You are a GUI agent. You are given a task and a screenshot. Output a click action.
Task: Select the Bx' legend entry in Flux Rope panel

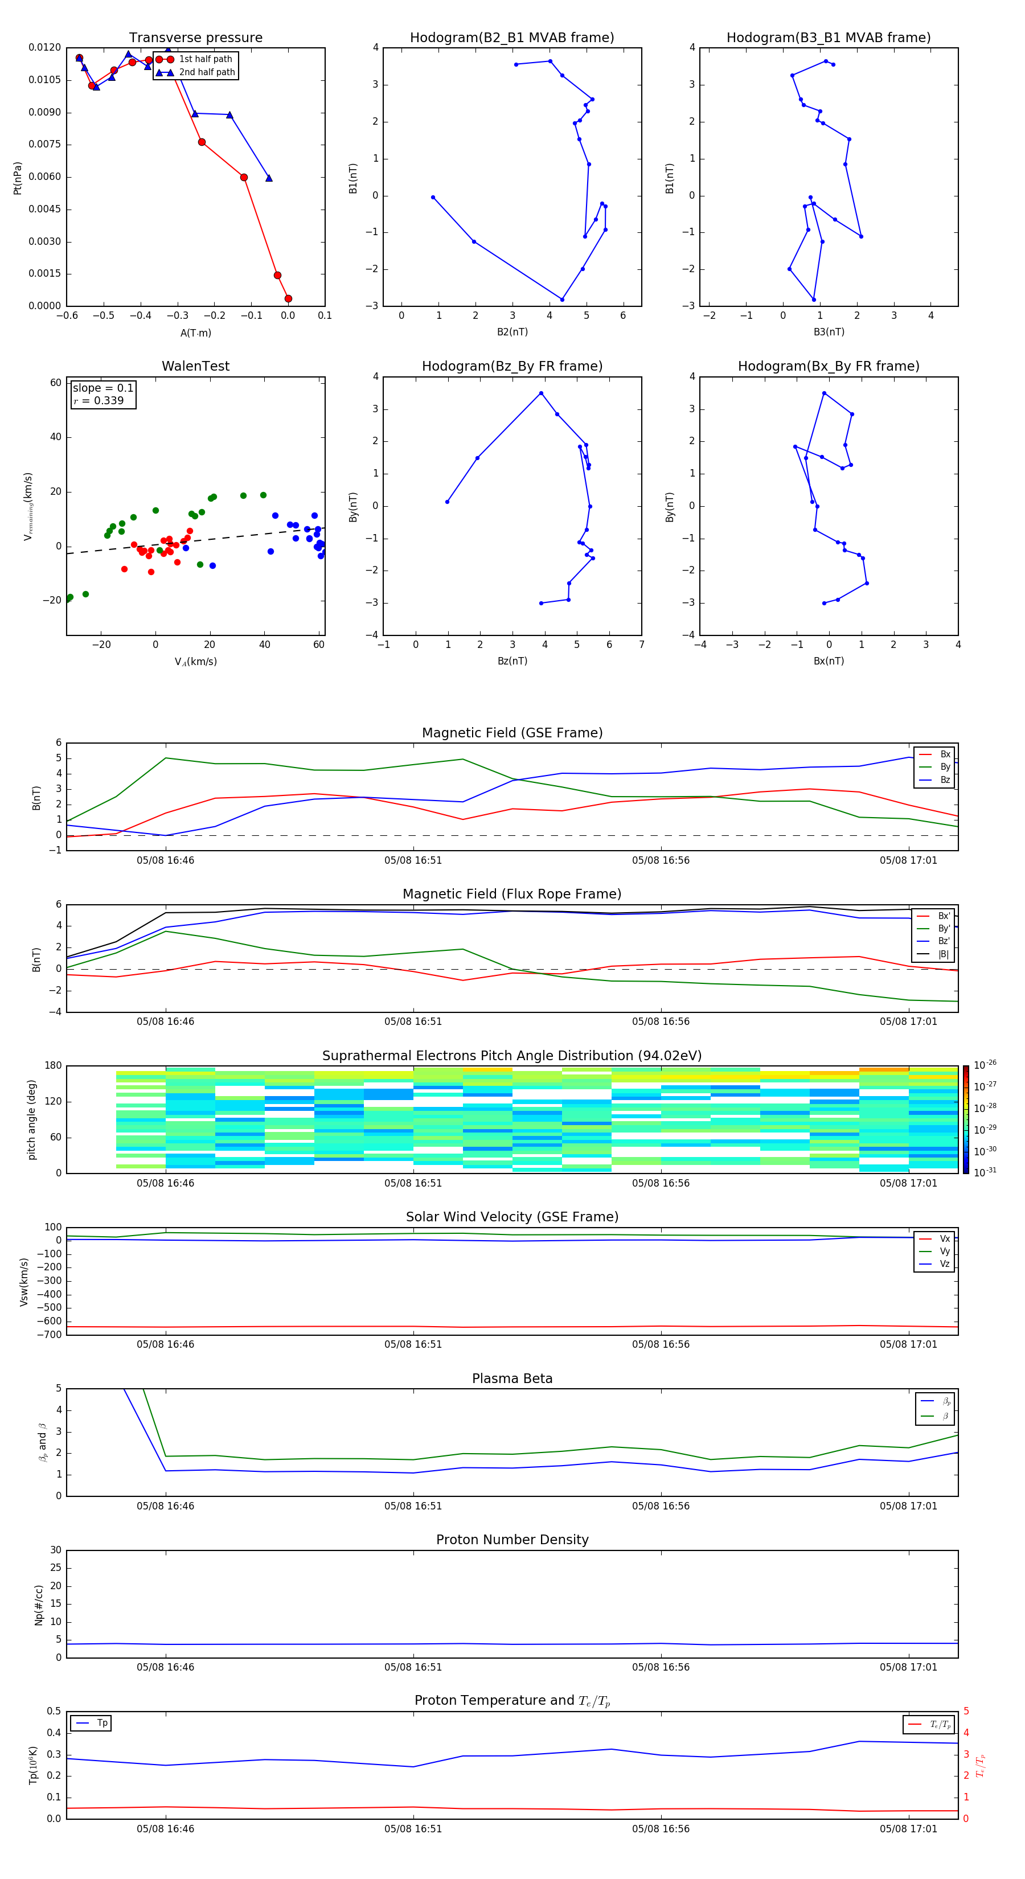pyautogui.click(x=934, y=916)
